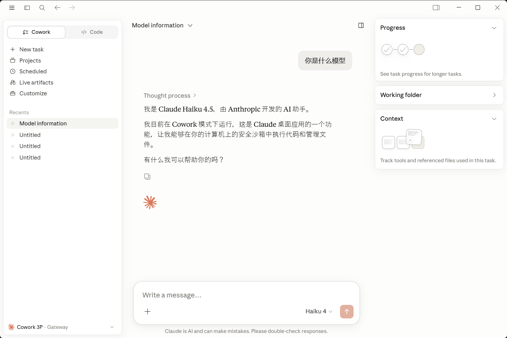Open the last Untitled recent task
This screenshot has width=507, height=338.
click(x=63, y=158)
